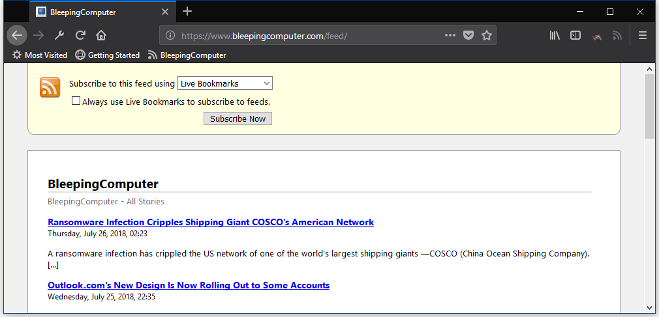Viewport: 659px width, 317px height.
Task: Enable Always use Live Bookmarks checkbox
Action: point(76,101)
